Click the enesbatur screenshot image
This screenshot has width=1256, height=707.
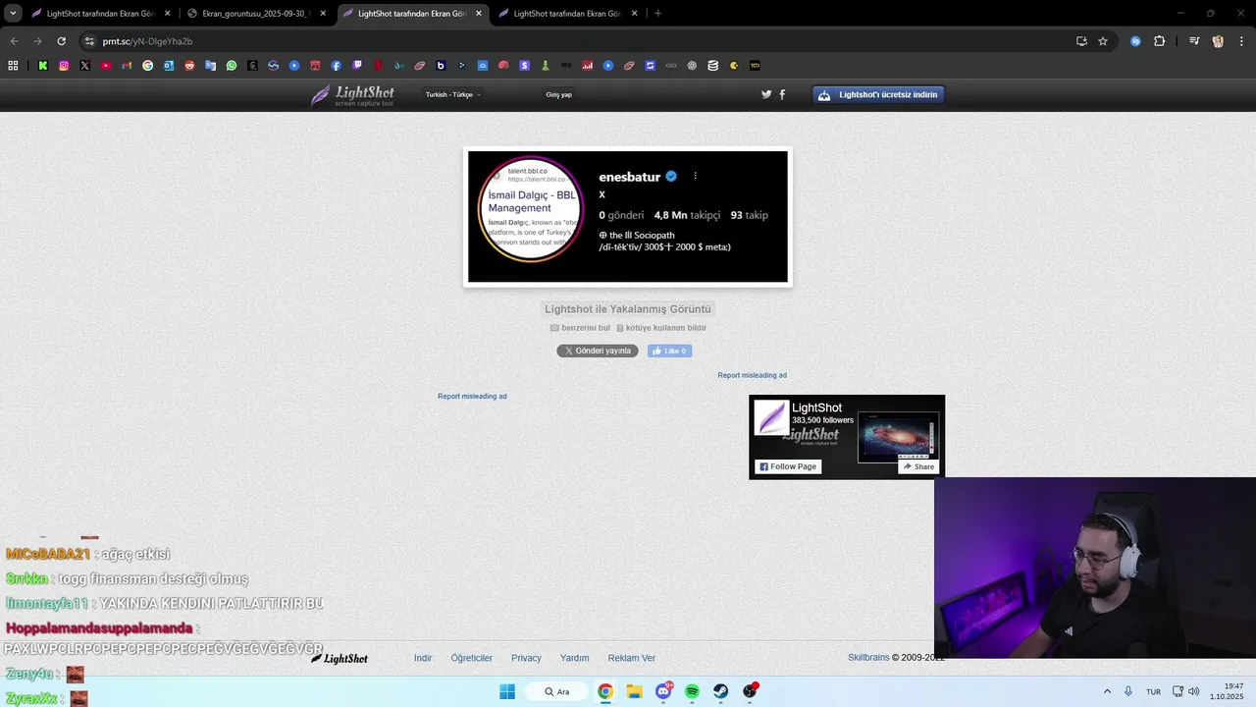[x=628, y=216]
